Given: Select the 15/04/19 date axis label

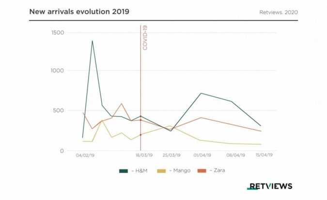Looking at the screenshot, I should pos(264,155).
